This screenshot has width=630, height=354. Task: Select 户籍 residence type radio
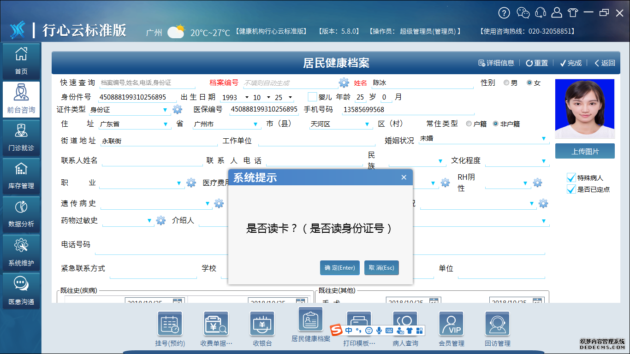click(469, 124)
